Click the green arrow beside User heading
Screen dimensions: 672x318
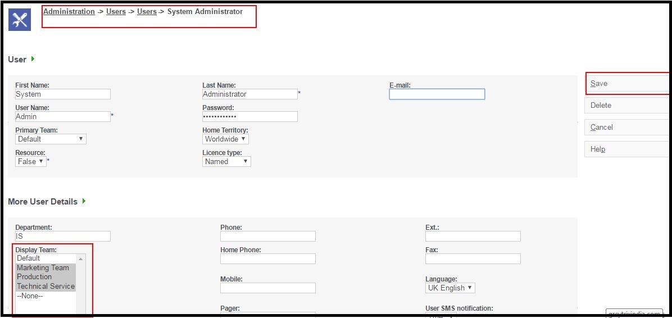[x=33, y=59]
